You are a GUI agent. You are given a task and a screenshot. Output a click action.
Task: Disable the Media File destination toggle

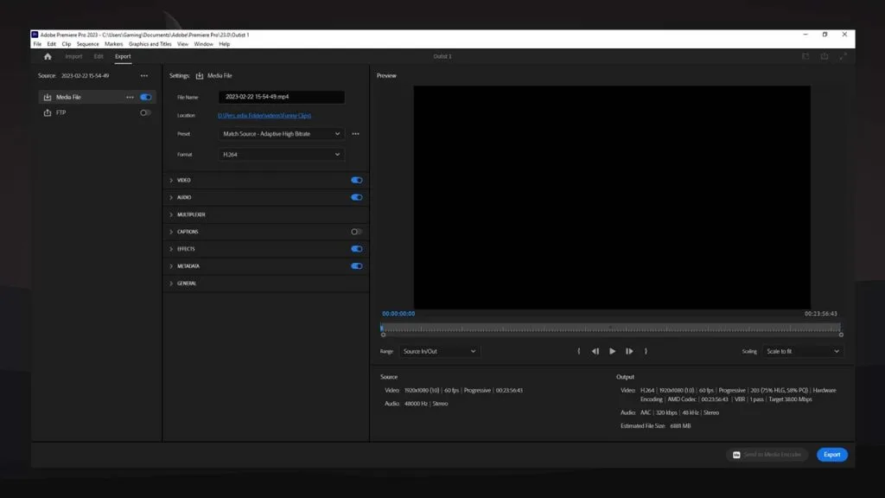tap(145, 97)
